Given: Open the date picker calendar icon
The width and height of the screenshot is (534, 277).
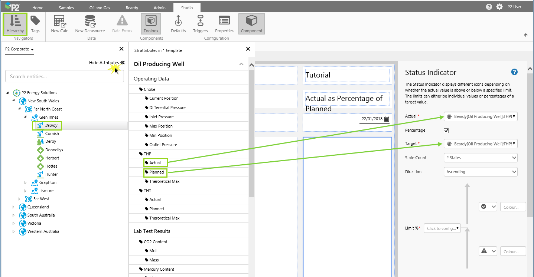Looking at the screenshot, I should (387, 119).
